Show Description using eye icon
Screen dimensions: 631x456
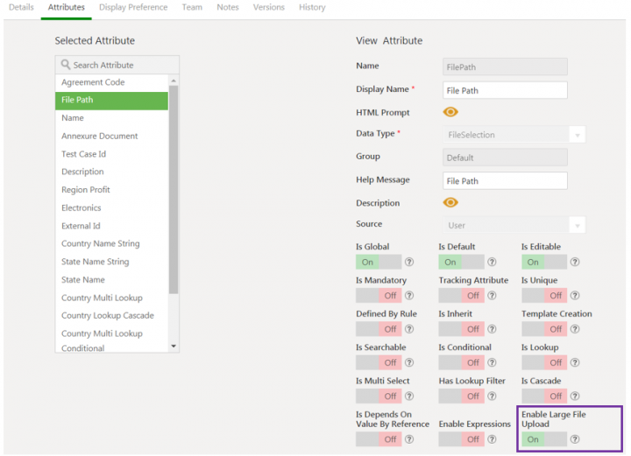point(450,202)
